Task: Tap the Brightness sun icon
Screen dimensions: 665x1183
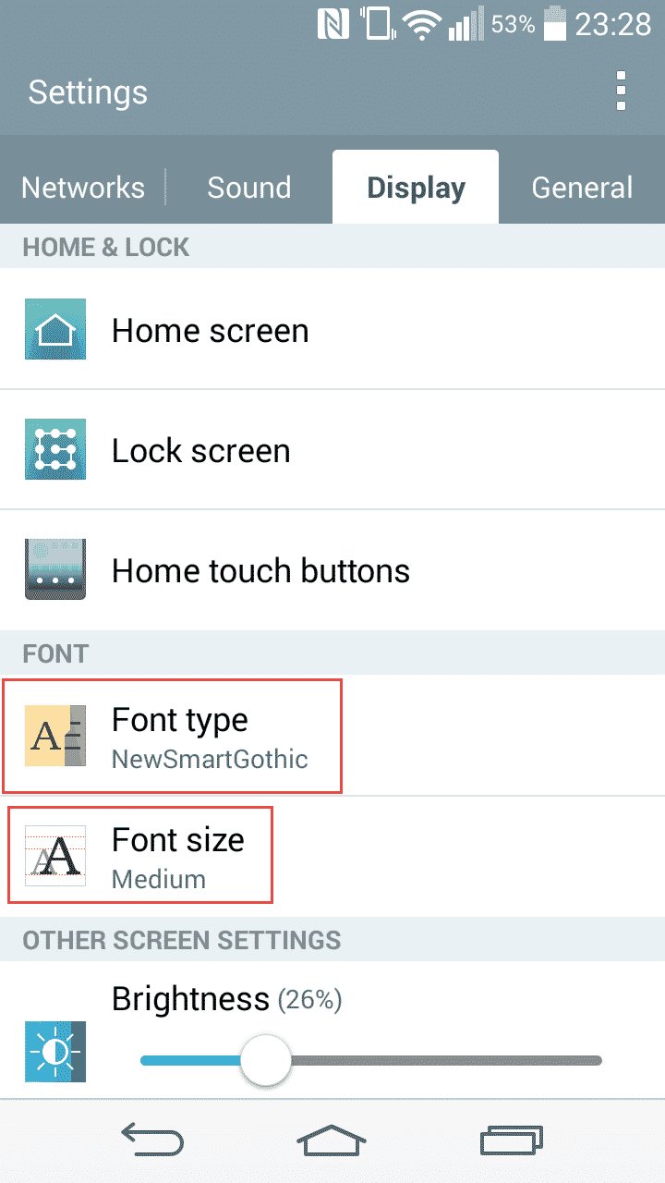Action: click(x=55, y=1052)
